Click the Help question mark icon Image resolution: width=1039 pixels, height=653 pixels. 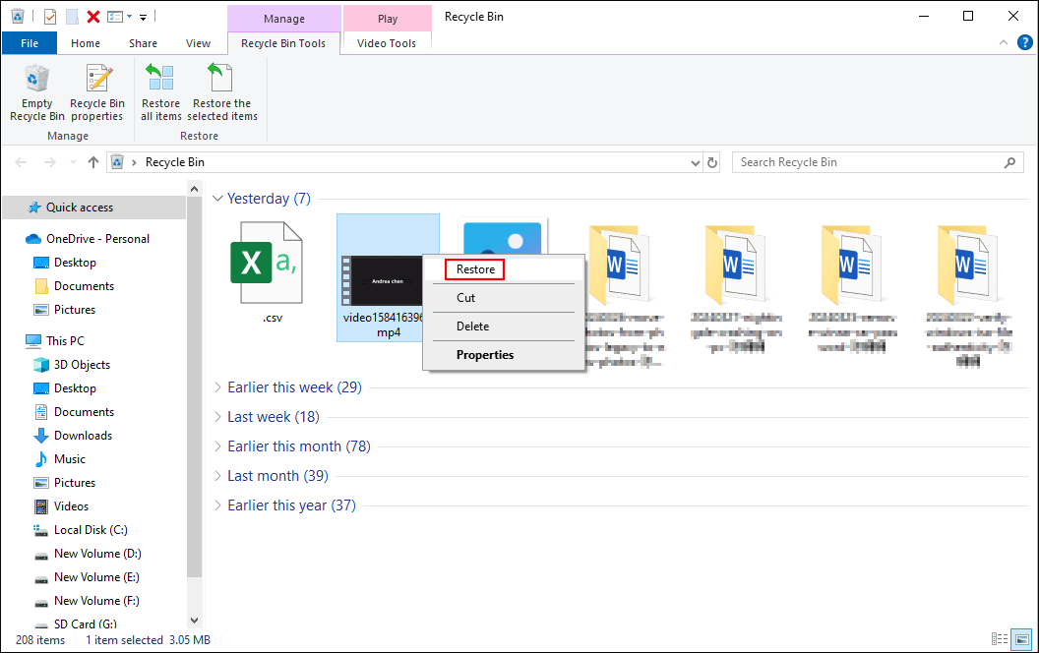pos(1022,43)
